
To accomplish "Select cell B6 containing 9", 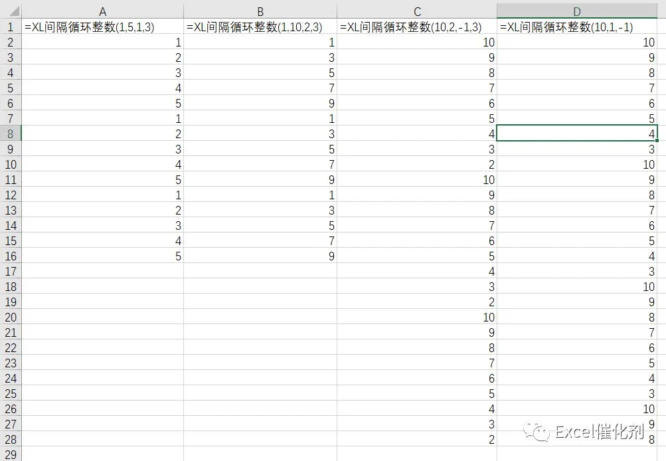I will pos(260,103).
